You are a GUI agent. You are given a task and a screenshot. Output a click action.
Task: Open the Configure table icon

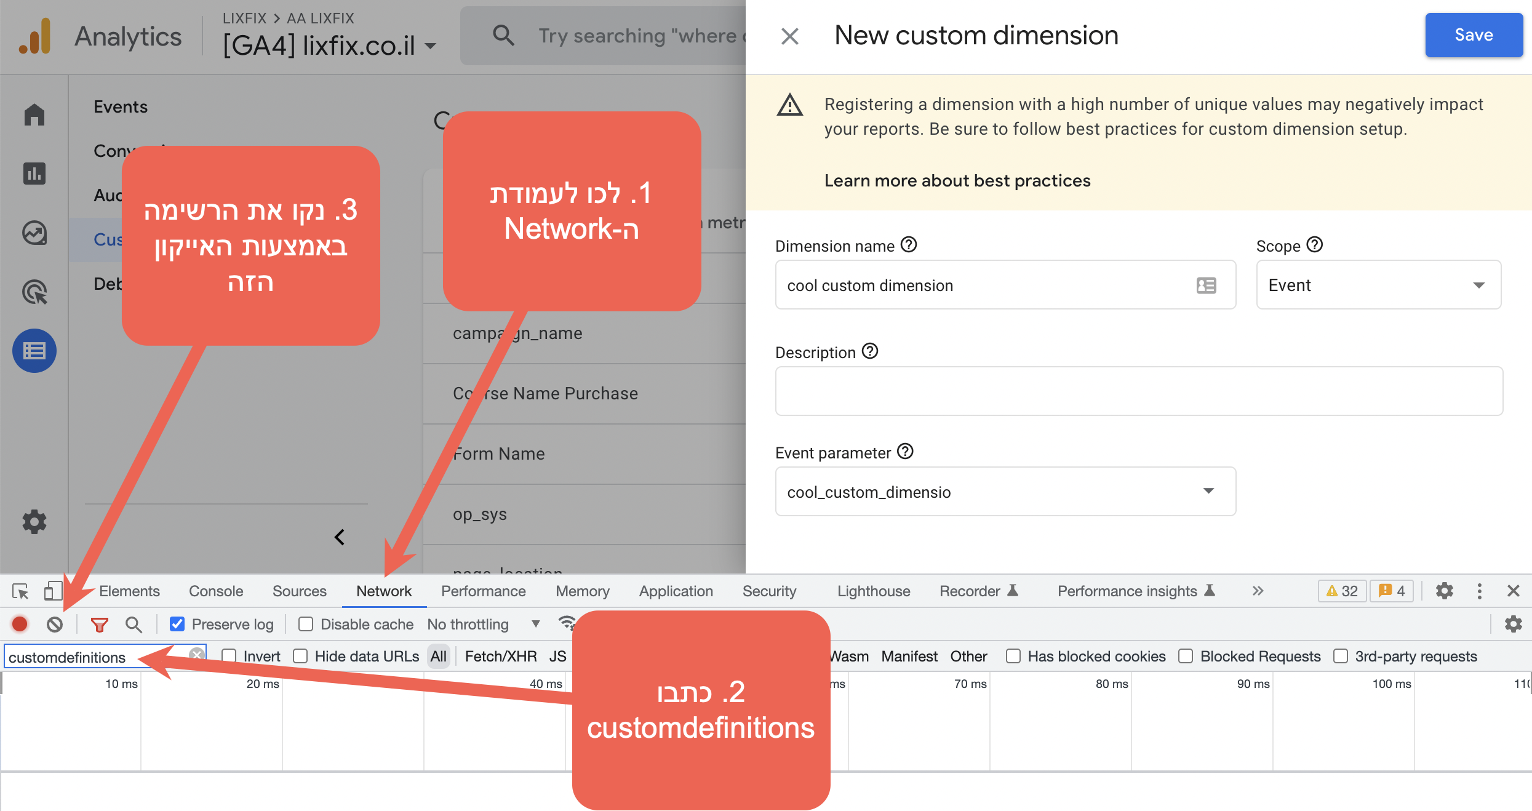click(x=34, y=351)
